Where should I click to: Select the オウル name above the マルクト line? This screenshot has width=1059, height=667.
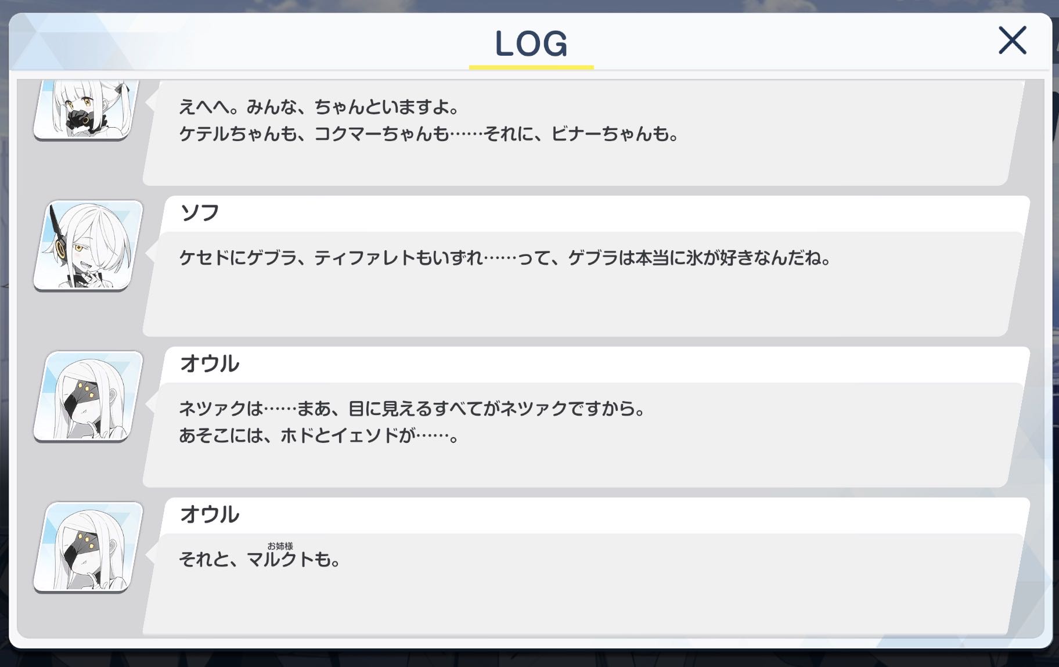point(210,515)
